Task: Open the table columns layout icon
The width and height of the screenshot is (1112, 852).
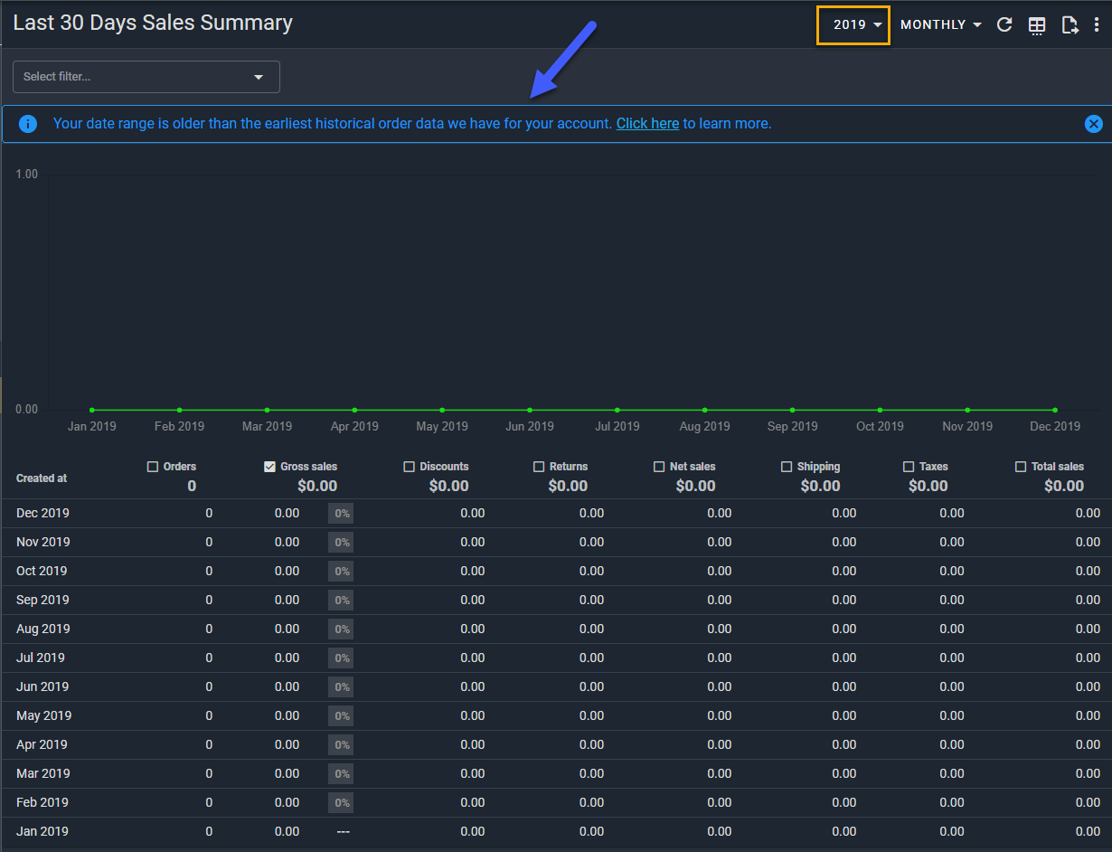Action: pyautogui.click(x=1037, y=25)
